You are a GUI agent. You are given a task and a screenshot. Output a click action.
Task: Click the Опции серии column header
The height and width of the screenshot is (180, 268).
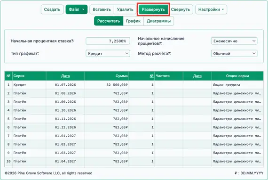(x=237, y=76)
